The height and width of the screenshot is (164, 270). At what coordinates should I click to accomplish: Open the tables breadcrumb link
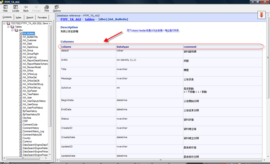click(x=90, y=19)
